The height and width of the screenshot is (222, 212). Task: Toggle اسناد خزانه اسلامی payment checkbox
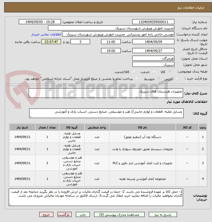137,78
